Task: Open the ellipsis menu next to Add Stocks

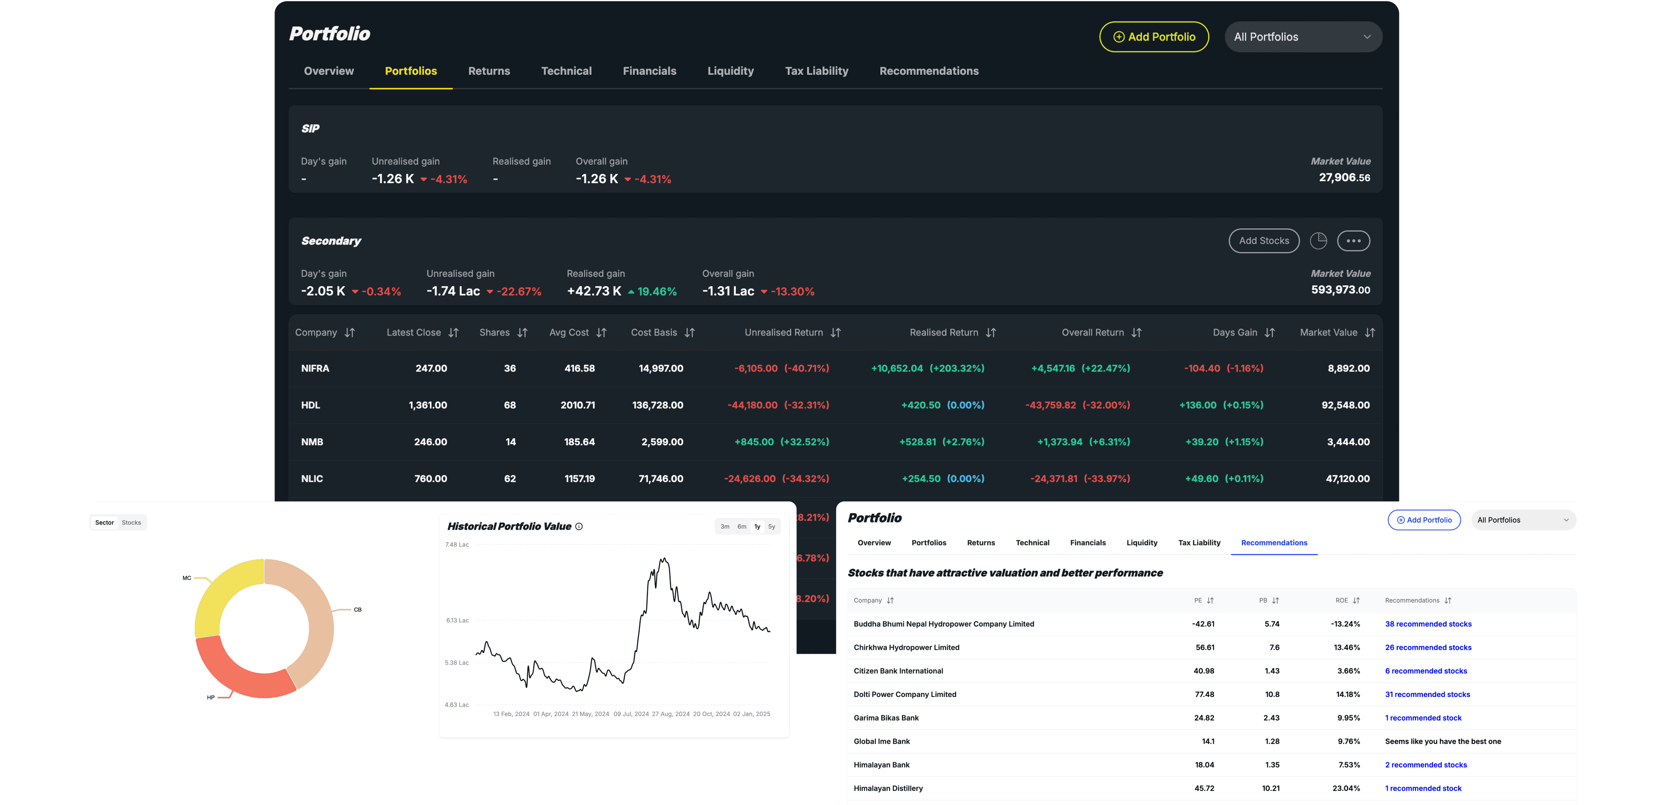Action: [x=1354, y=240]
